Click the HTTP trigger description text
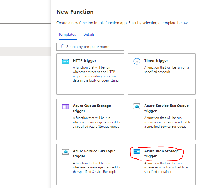The width and height of the screenshot is (199, 188). 96,74
